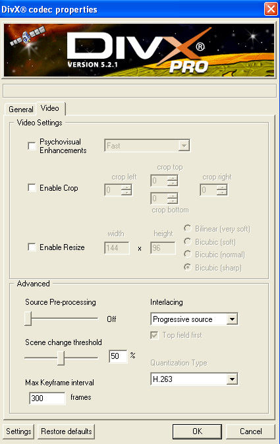Image resolution: width=280 pixels, height=444 pixels.
Task: Expand the Quantization Type H.263 dropdown
Action: [x=194, y=379]
